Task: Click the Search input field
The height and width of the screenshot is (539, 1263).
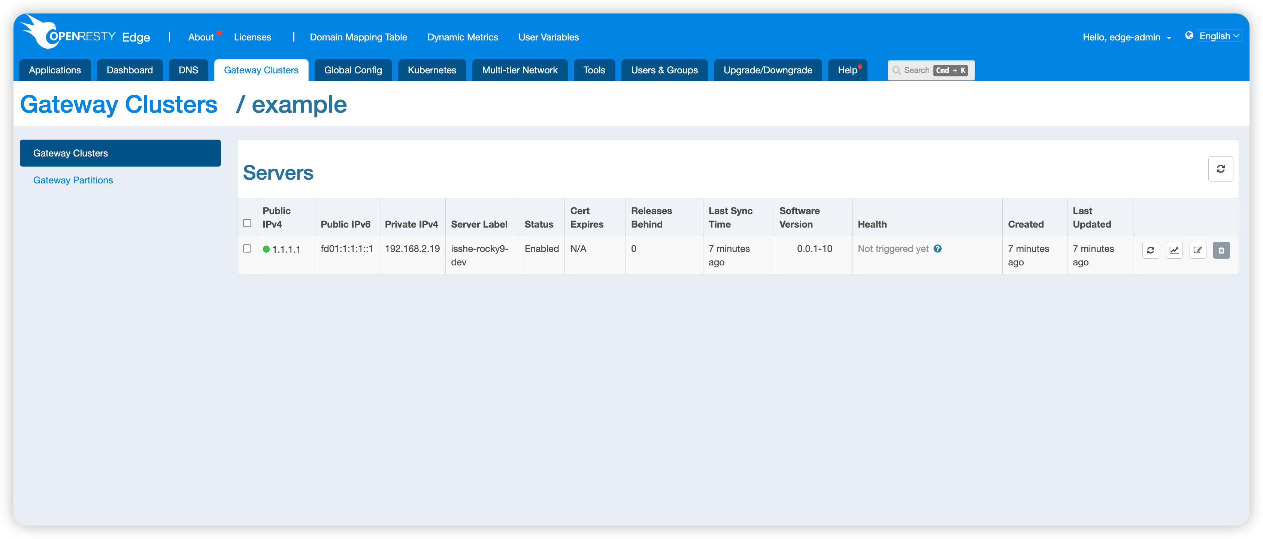Action: (x=930, y=70)
